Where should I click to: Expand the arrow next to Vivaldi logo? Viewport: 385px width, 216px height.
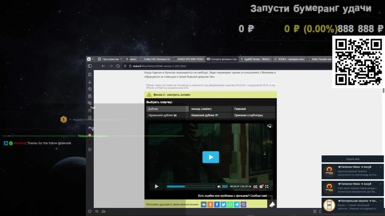tap(93, 59)
